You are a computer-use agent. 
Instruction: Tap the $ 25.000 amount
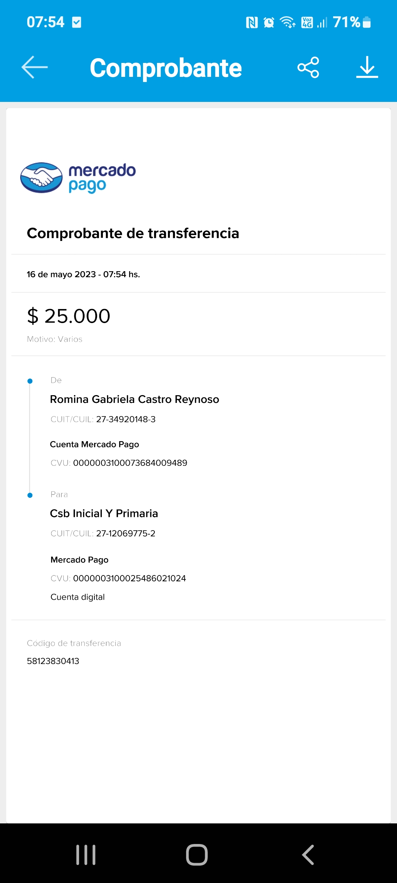pyautogui.click(x=69, y=316)
